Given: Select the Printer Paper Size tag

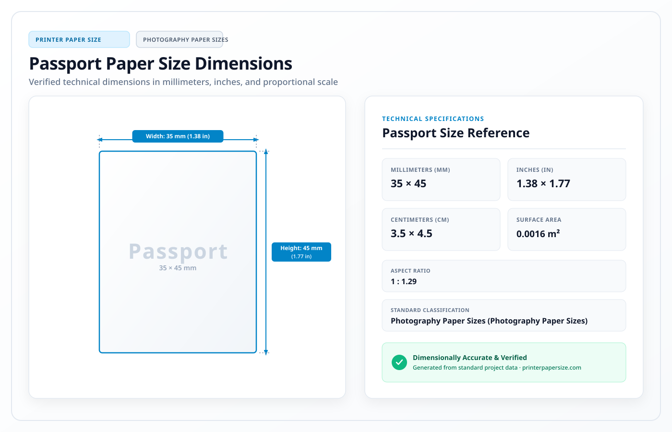Looking at the screenshot, I should pyautogui.click(x=79, y=39).
